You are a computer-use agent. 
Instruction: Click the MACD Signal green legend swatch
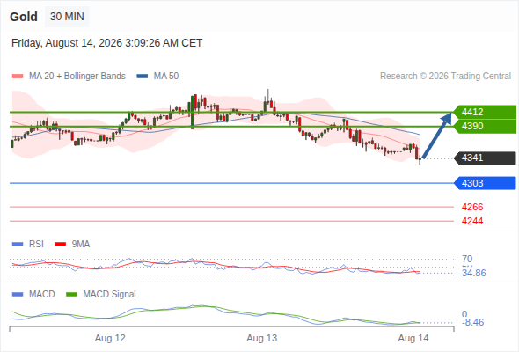(71, 295)
